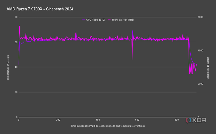Click the magenta Highest Clock legend swatch

(109, 20)
